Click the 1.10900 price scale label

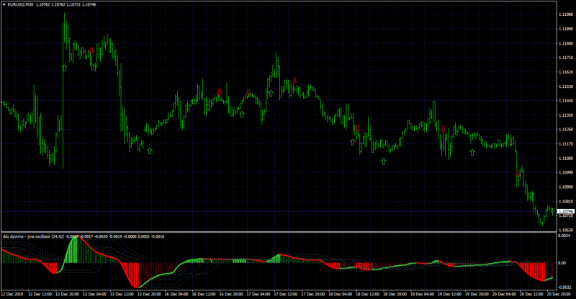coord(566,187)
